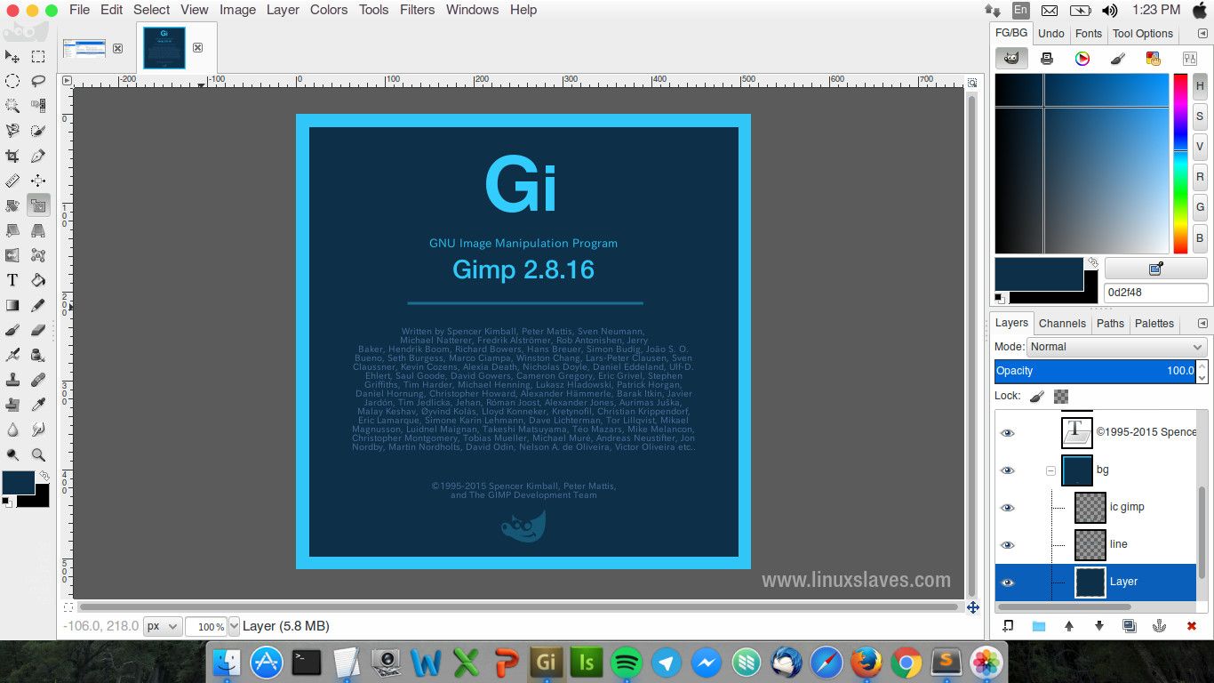
Task: Toggle visibility of the selected Layer
Action: (x=1007, y=583)
